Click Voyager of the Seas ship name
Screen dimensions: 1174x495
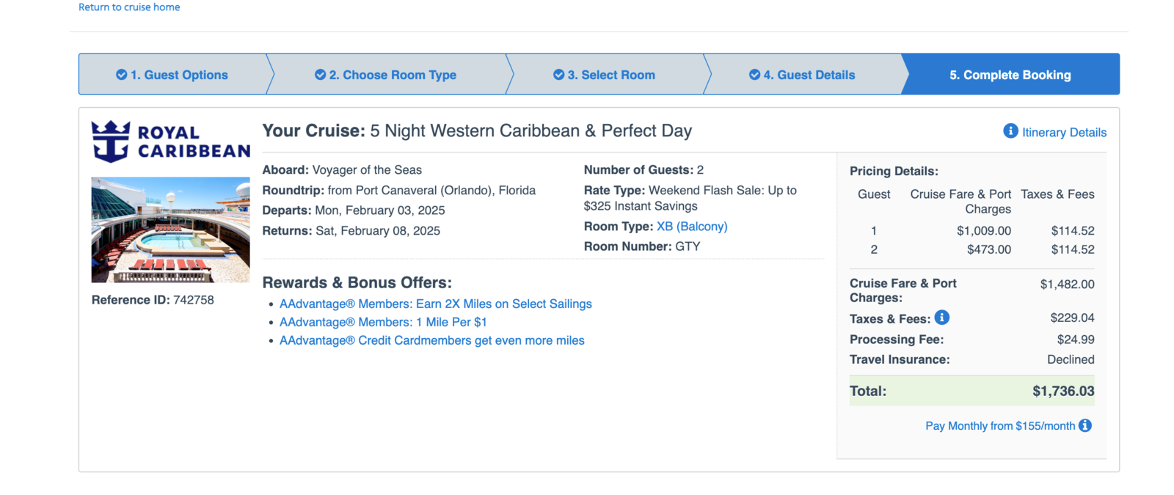(x=367, y=170)
